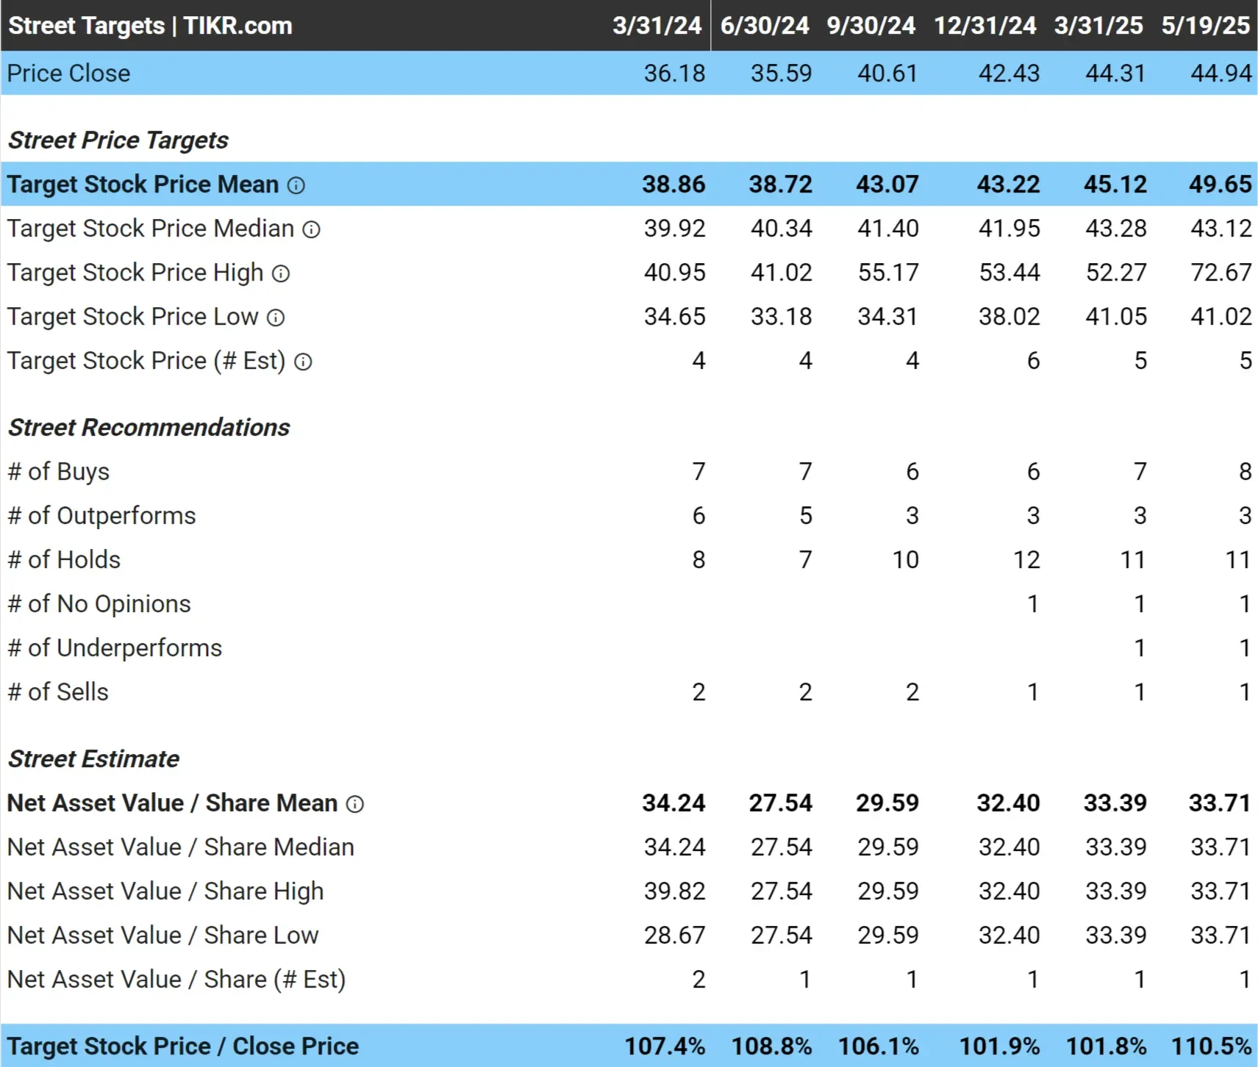
Task: Click info icon beside Target Stock Price (# Est)
Action: (303, 362)
